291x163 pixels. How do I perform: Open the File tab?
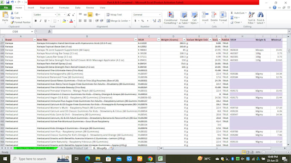pyautogui.click(x=6, y=8)
